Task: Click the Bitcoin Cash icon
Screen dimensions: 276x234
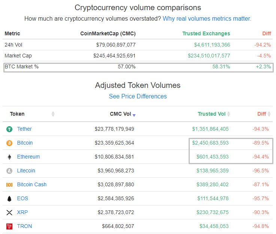Action: (x=9, y=185)
